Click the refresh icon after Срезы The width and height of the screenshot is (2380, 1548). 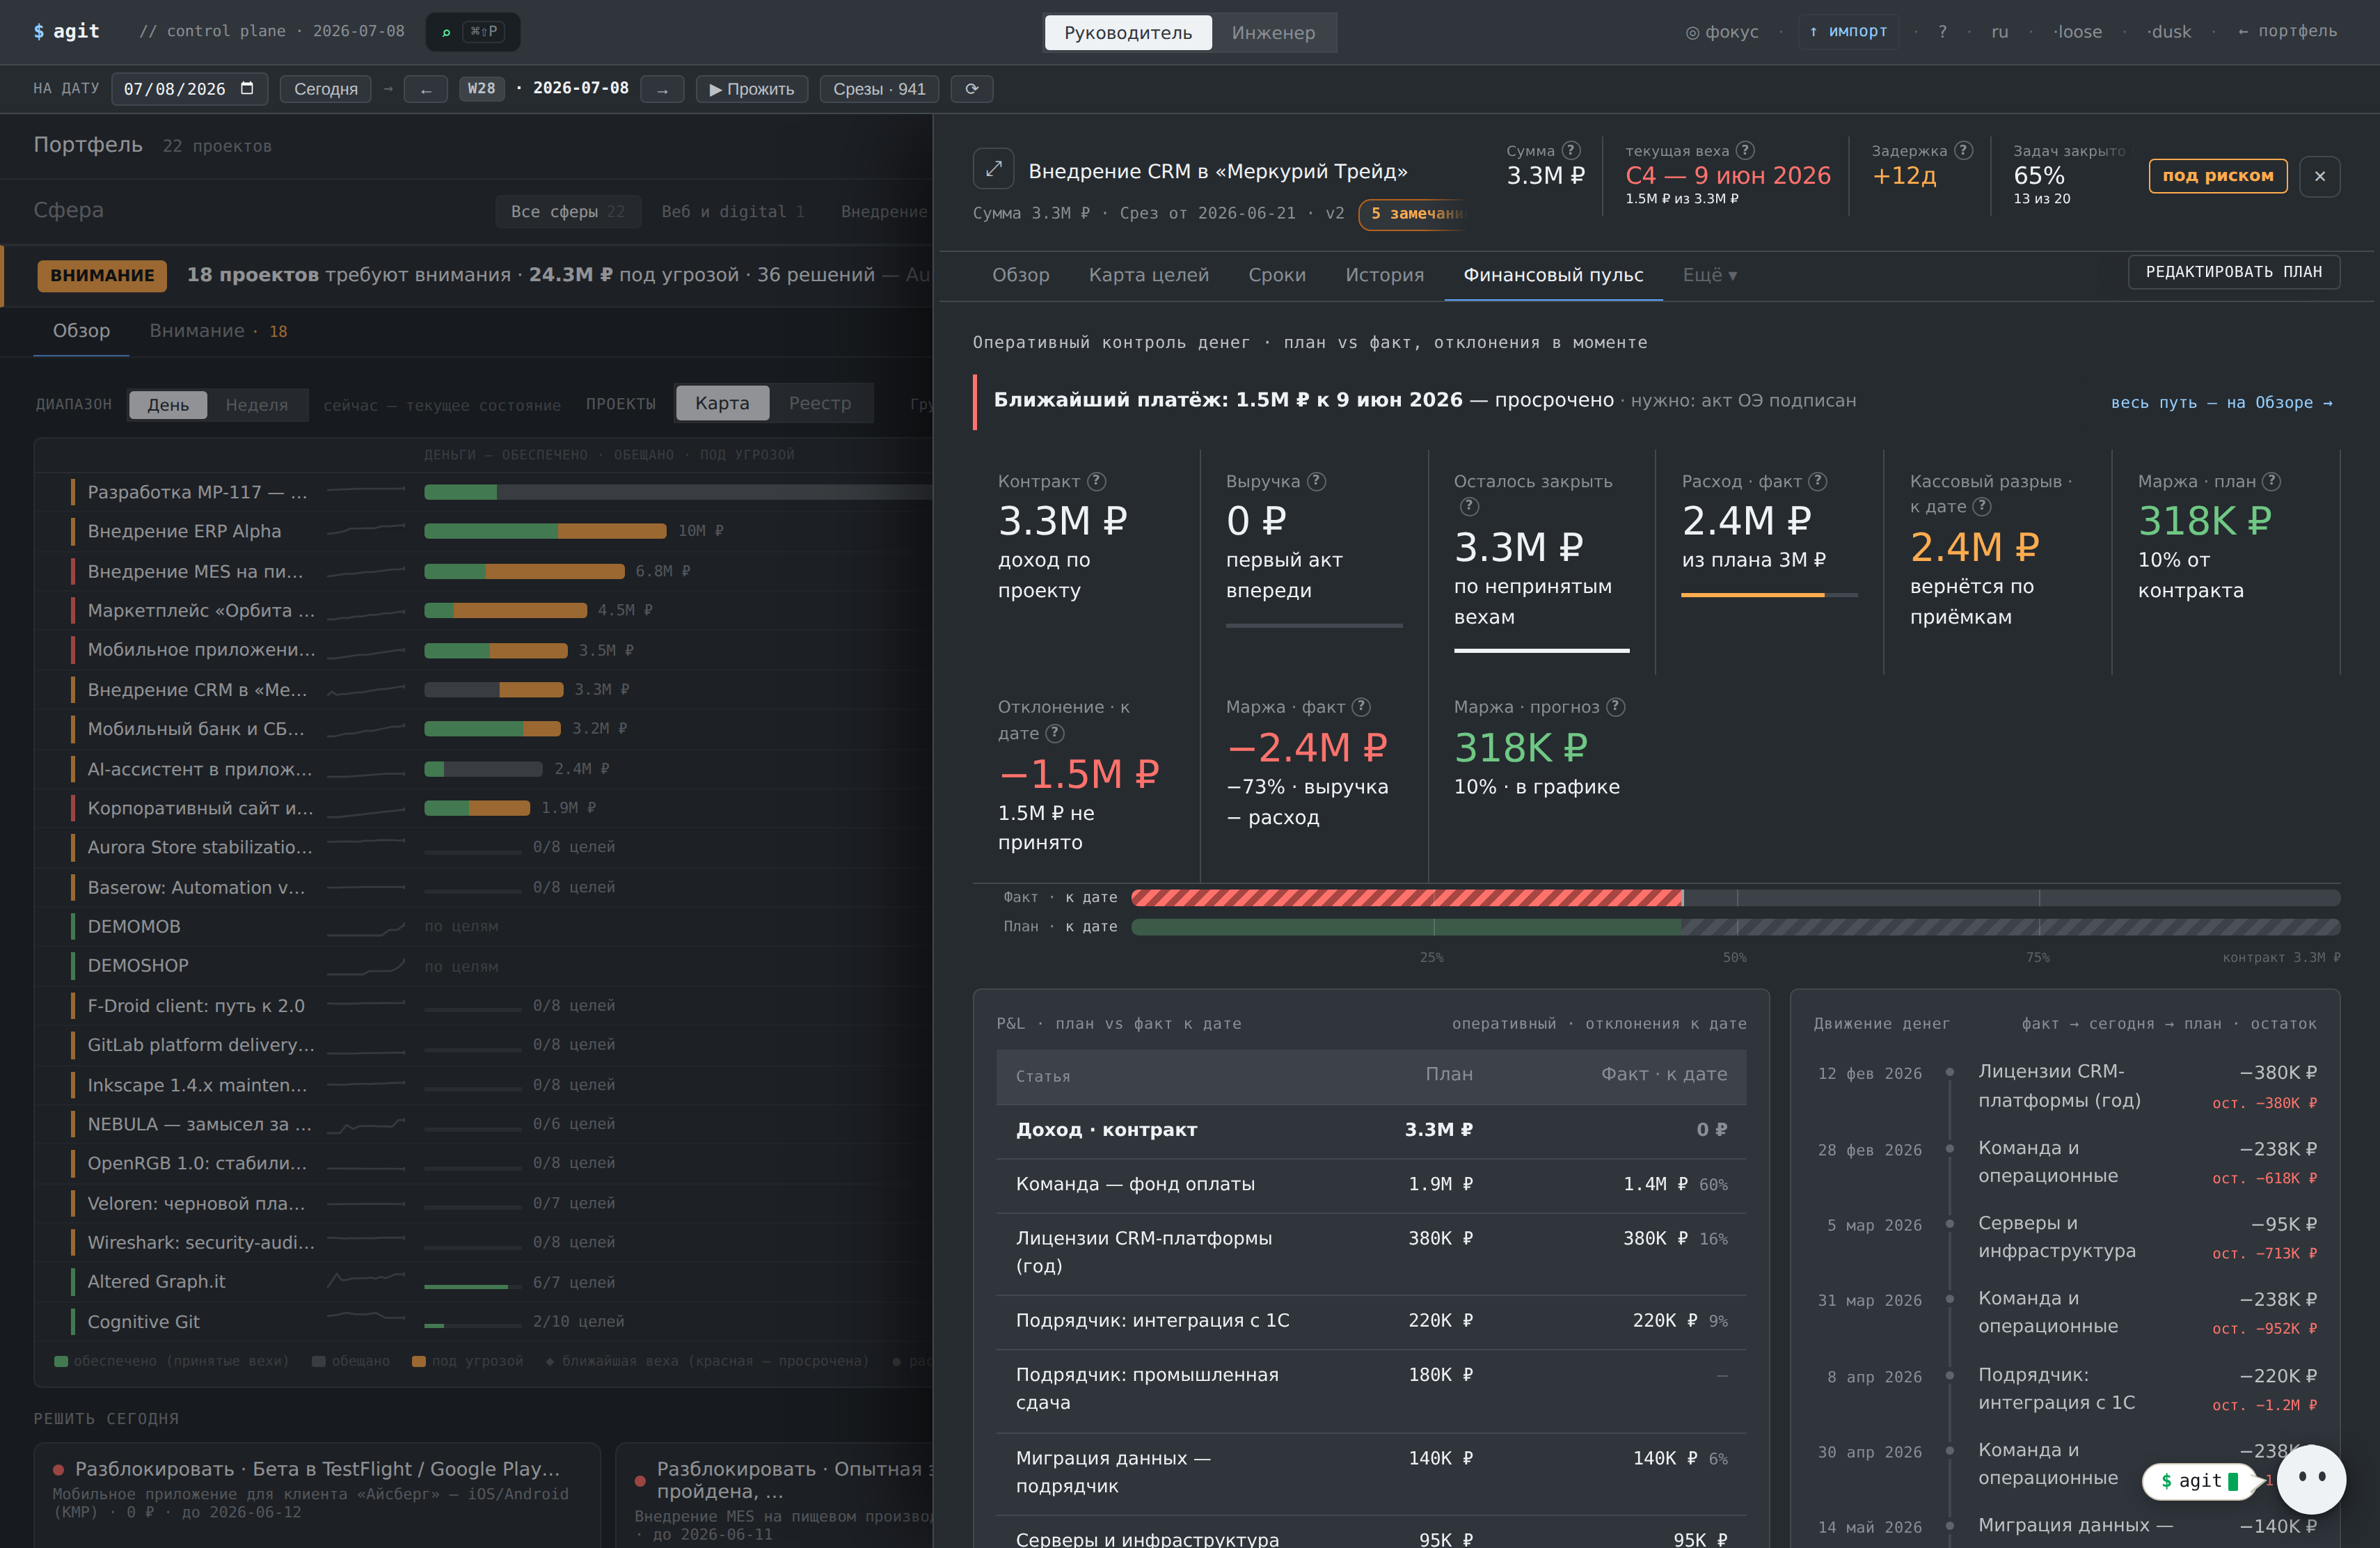[x=971, y=89]
